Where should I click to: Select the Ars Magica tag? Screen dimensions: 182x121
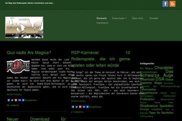147,68
